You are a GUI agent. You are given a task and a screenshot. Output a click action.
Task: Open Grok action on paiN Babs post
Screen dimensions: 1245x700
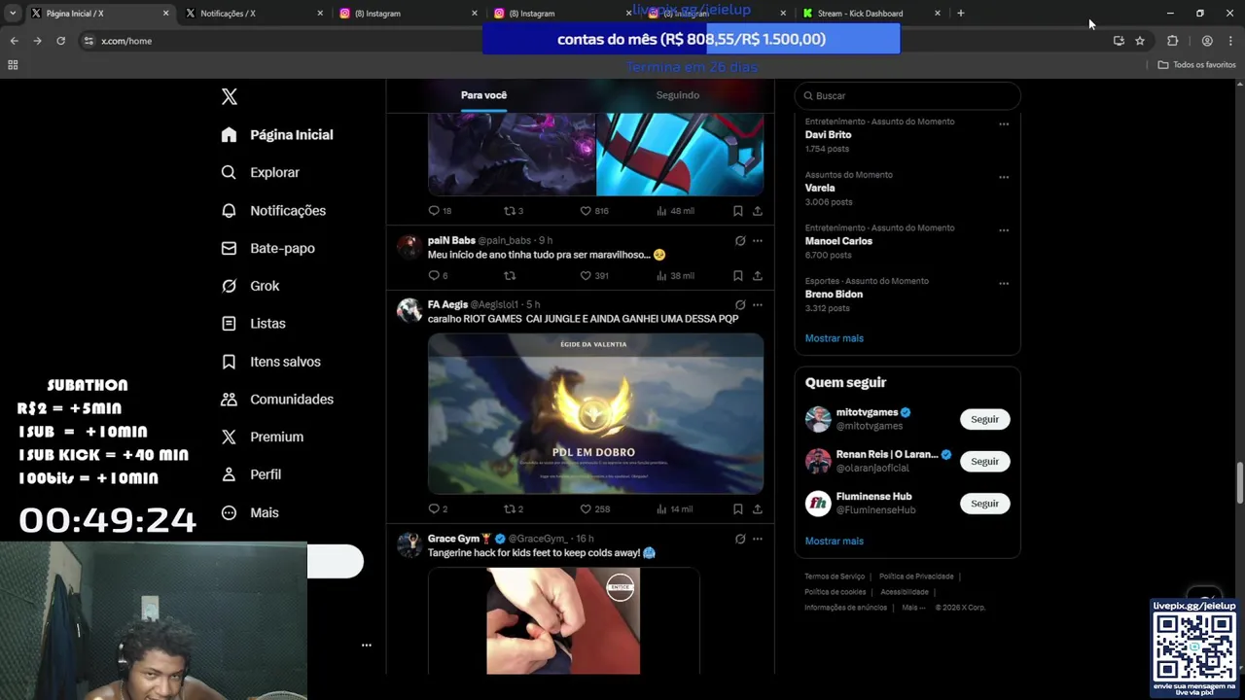[x=740, y=240]
